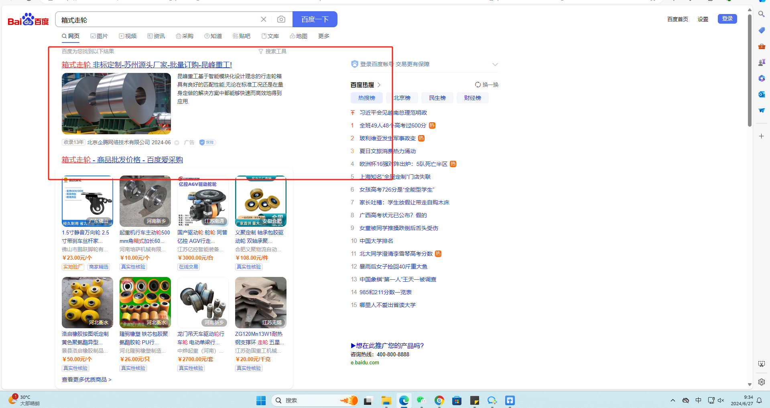Focus the Baidu search input with 箱式走轮
The height and width of the screenshot is (408, 770).
(x=158, y=20)
